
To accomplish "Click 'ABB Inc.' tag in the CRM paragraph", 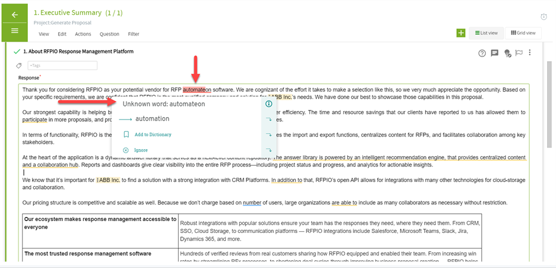I will pyautogui.click(x=109, y=180).
